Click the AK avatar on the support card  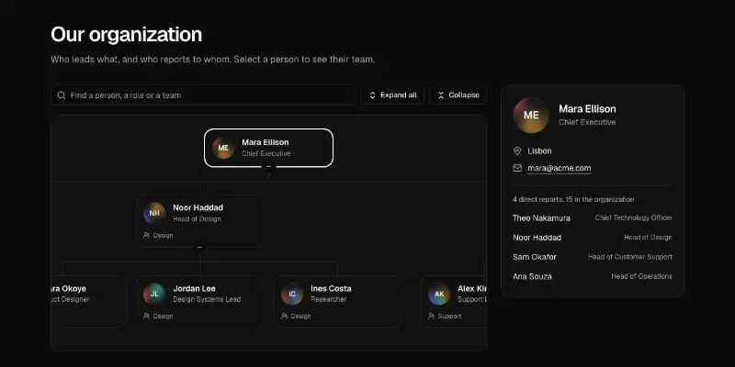pyautogui.click(x=439, y=294)
